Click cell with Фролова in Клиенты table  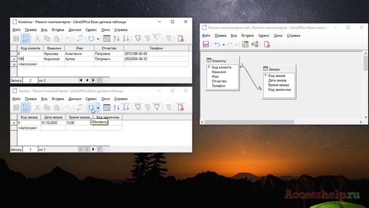54,54
